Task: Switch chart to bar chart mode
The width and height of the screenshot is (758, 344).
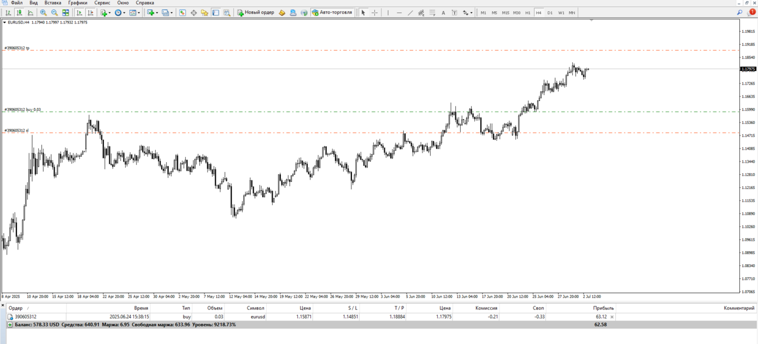Action: pyautogui.click(x=8, y=12)
